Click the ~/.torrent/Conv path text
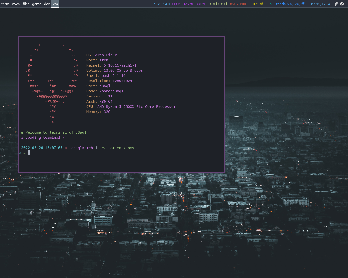348x278 pixels. pos(118,148)
